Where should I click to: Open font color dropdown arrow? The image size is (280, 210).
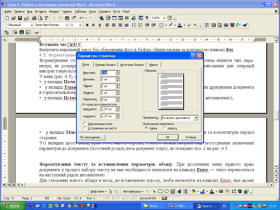[185, 25]
